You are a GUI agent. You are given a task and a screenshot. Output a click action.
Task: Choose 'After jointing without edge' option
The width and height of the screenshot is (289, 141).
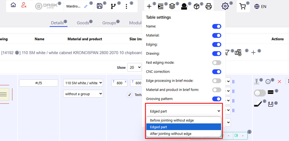coord(171,134)
